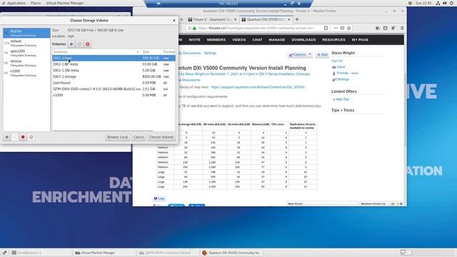Sort by the Volumes column header

coord(96,52)
